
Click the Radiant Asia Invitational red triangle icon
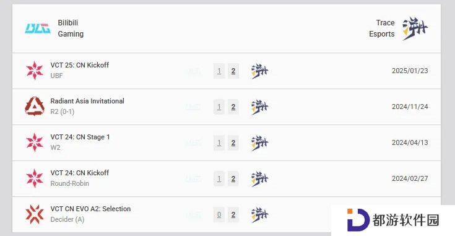pyautogui.click(x=35, y=107)
